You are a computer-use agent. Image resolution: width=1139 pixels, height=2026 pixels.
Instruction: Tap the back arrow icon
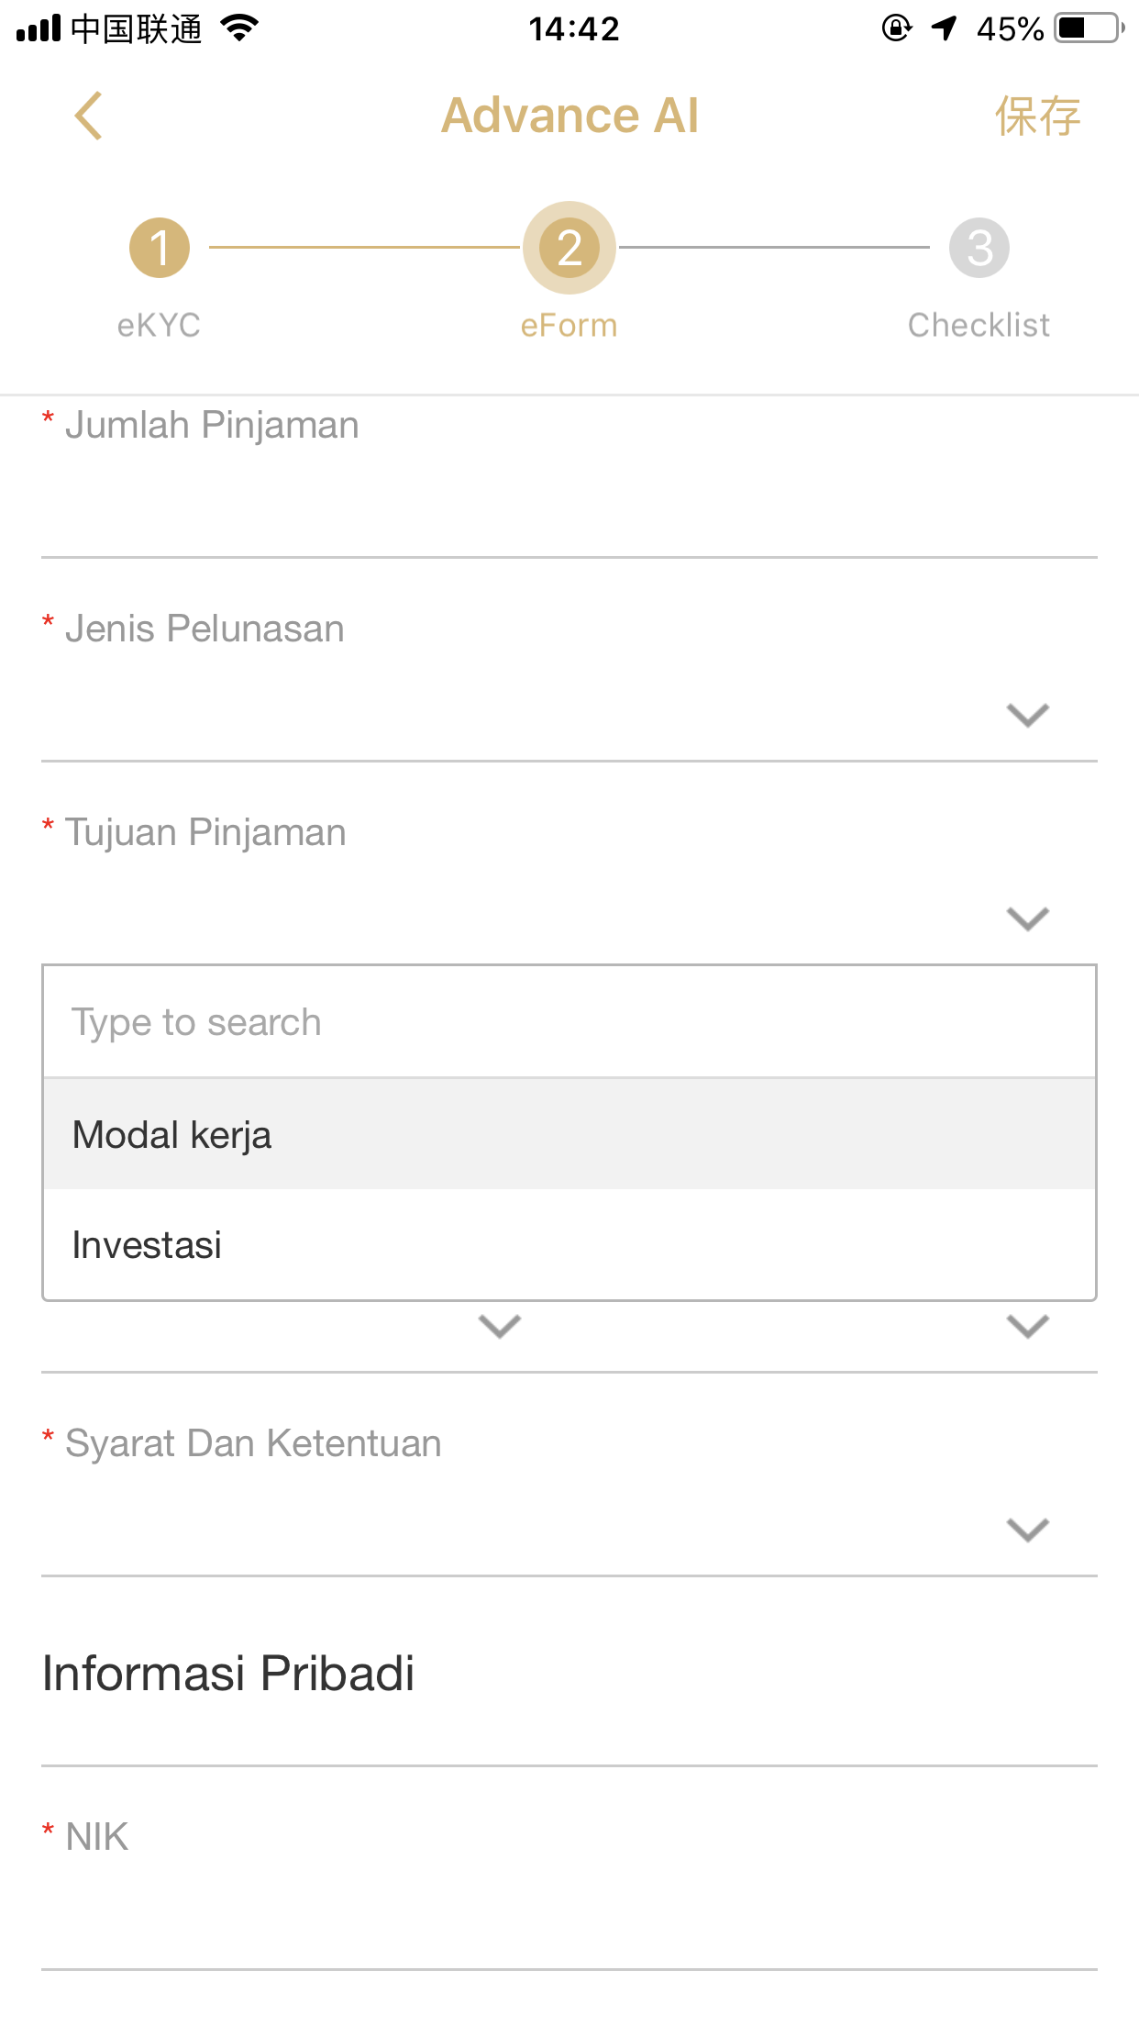[x=89, y=116]
